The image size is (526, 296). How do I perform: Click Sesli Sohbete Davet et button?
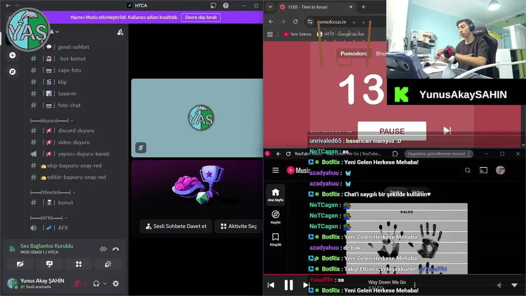pyautogui.click(x=176, y=226)
